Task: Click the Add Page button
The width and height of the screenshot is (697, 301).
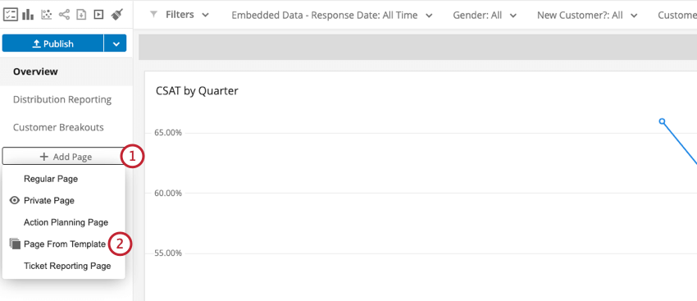Action: [x=66, y=157]
